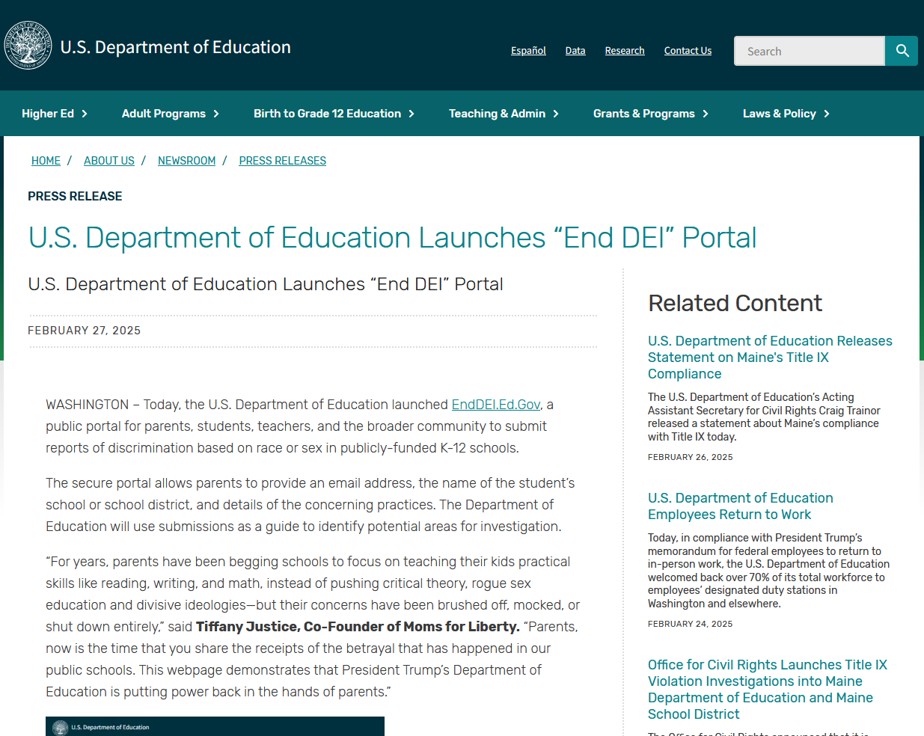Open the Español language link
Image resolution: width=924 pixels, height=736 pixels.
click(528, 51)
